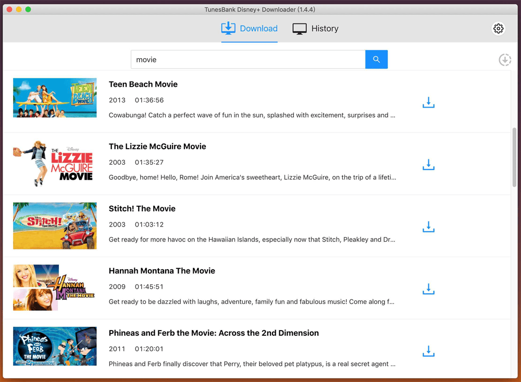Open the Teen Beach Movie thumbnail
The image size is (521, 382).
click(x=55, y=98)
